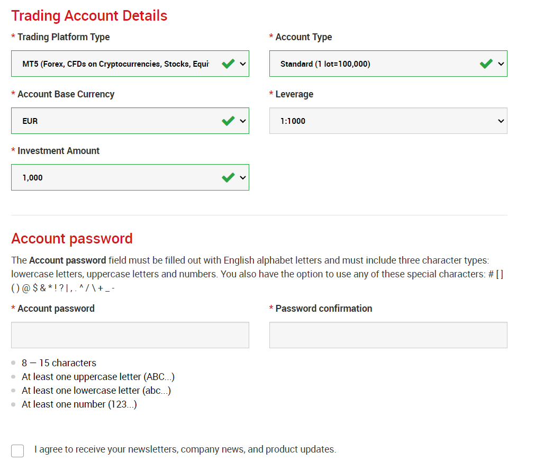Expand the Investment Amount dropdown arrow
The height and width of the screenshot is (470, 553).
coord(243,178)
